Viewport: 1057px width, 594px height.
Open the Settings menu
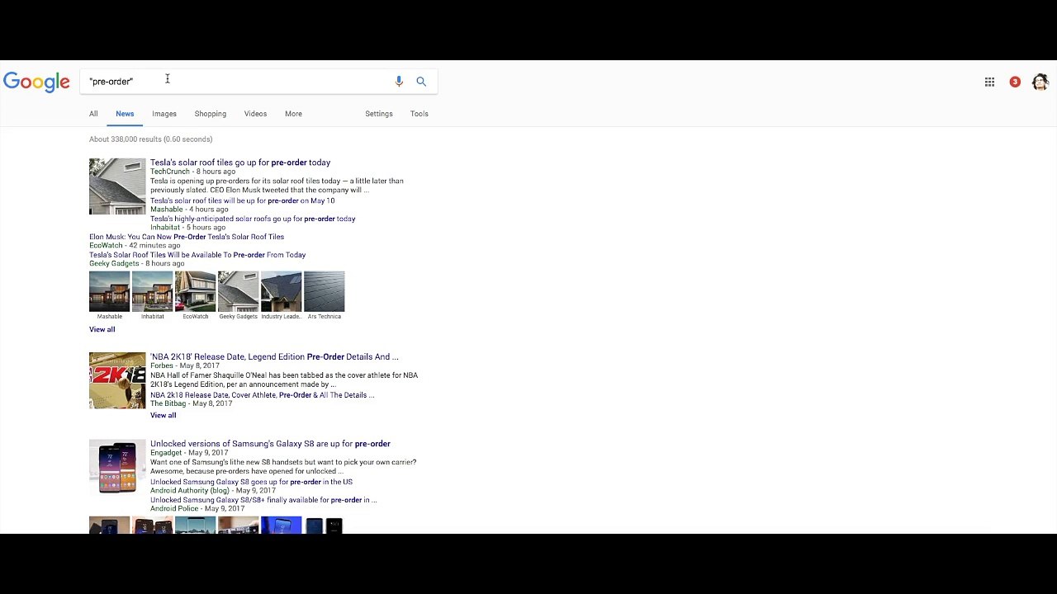(379, 114)
